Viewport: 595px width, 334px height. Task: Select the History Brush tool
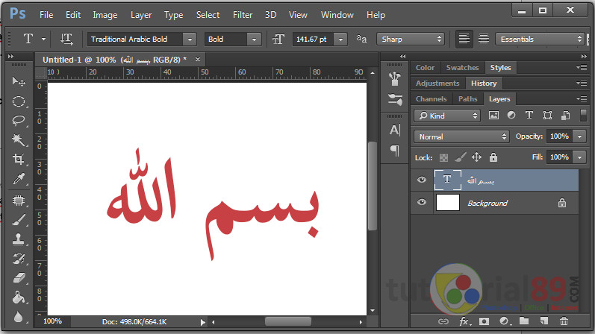18,259
